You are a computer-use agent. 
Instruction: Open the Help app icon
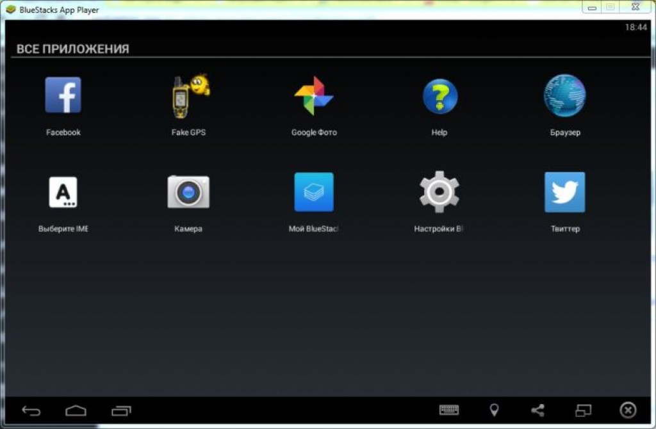[x=439, y=95]
